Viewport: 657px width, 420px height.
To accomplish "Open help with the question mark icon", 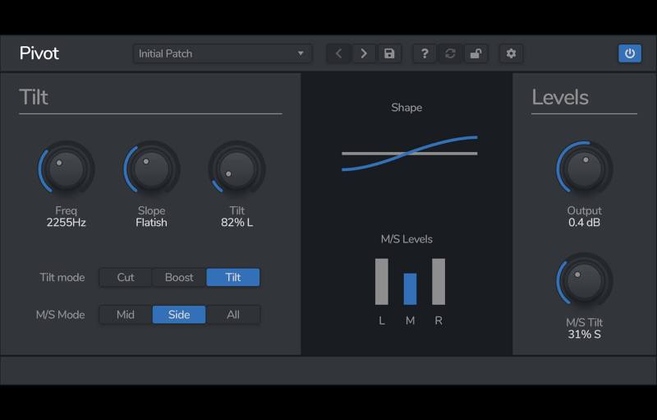I will (425, 53).
